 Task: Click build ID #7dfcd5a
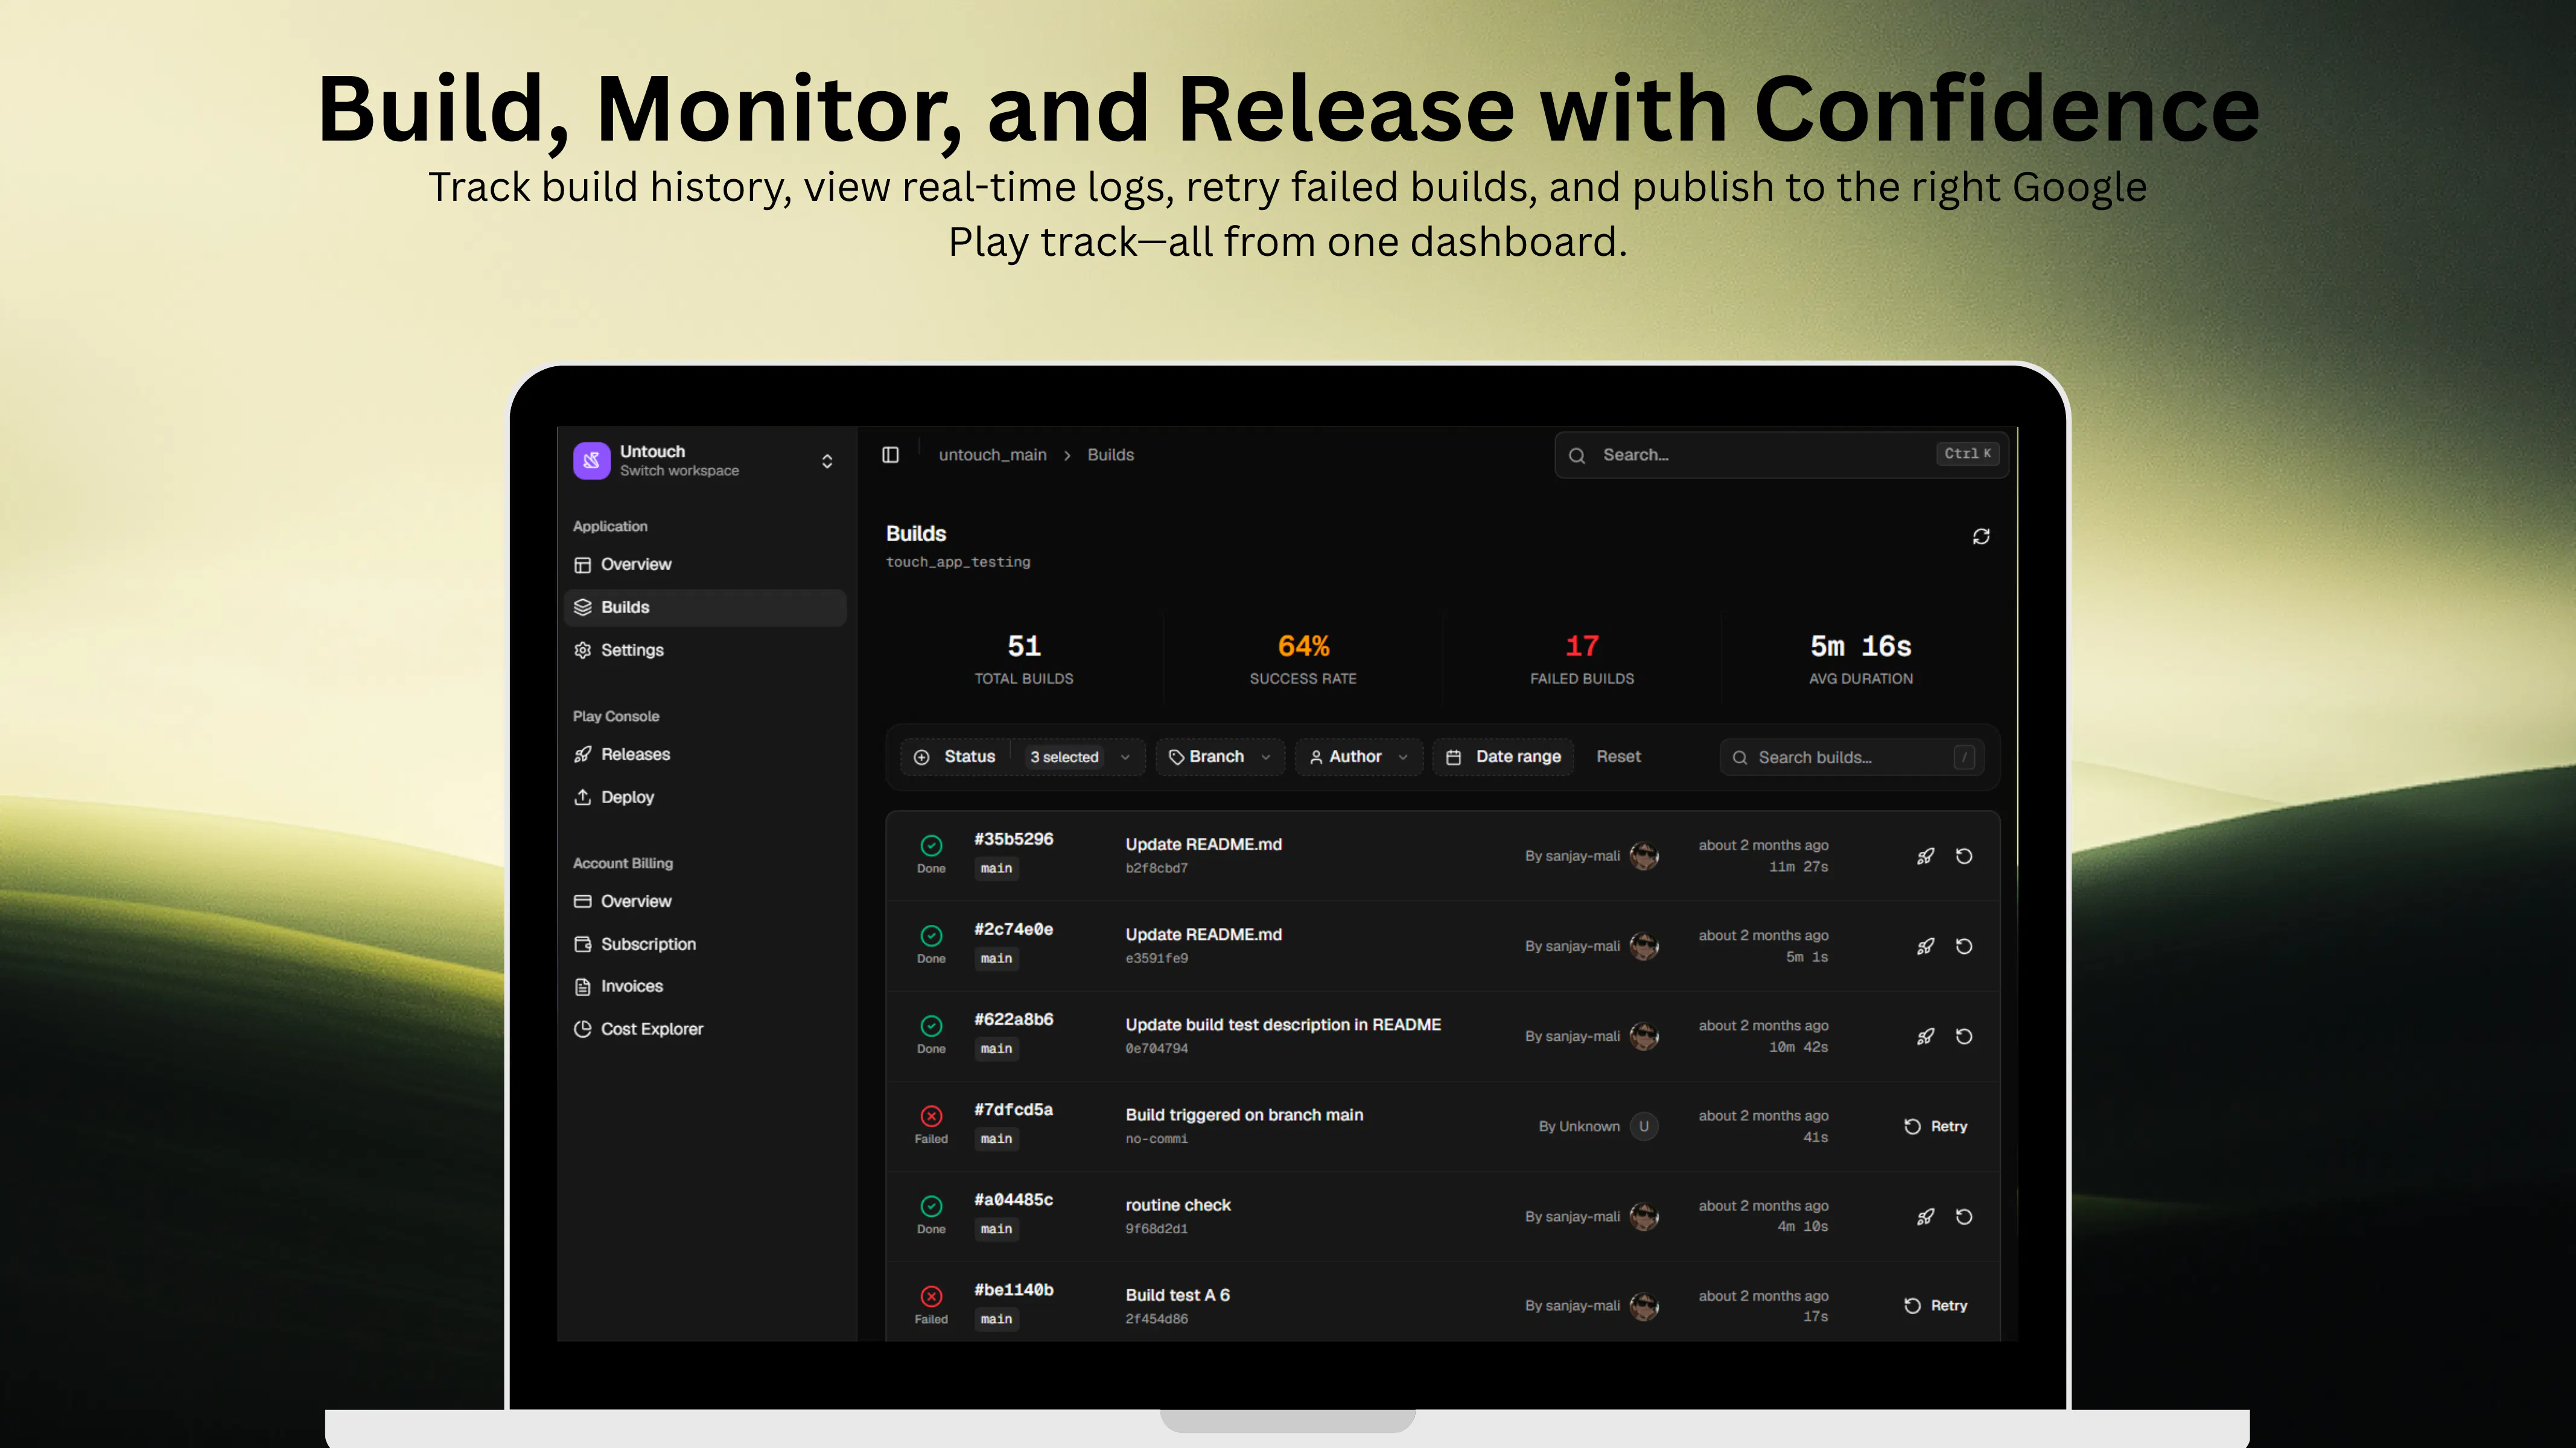pyautogui.click(x=1014, y=1109)
